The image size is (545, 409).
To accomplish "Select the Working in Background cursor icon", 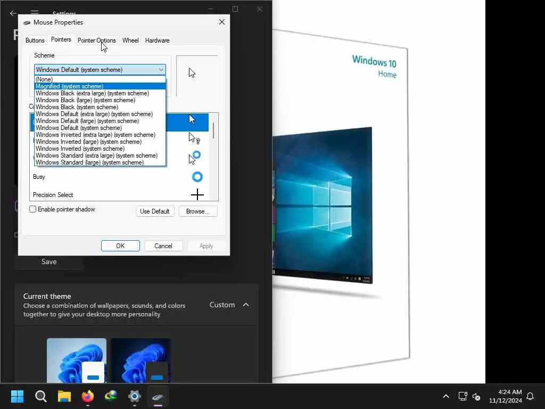I will 194,157.
